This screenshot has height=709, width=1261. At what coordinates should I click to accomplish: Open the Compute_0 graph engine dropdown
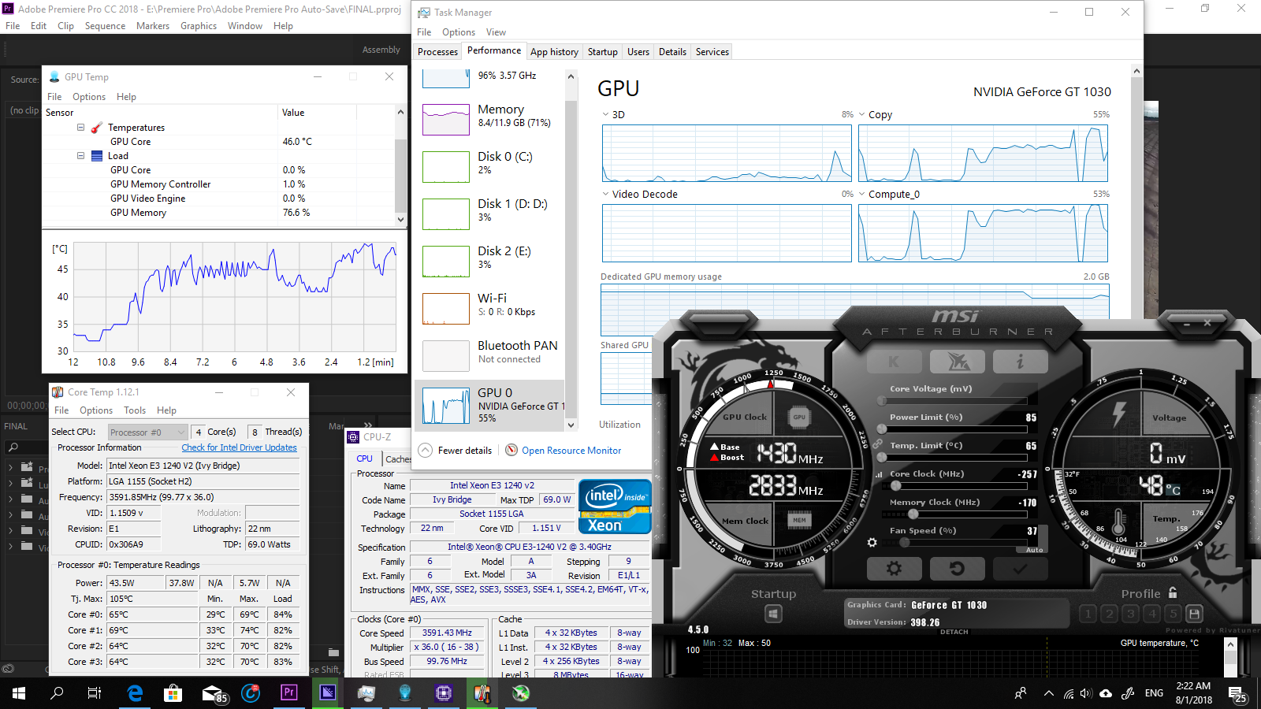862,194
